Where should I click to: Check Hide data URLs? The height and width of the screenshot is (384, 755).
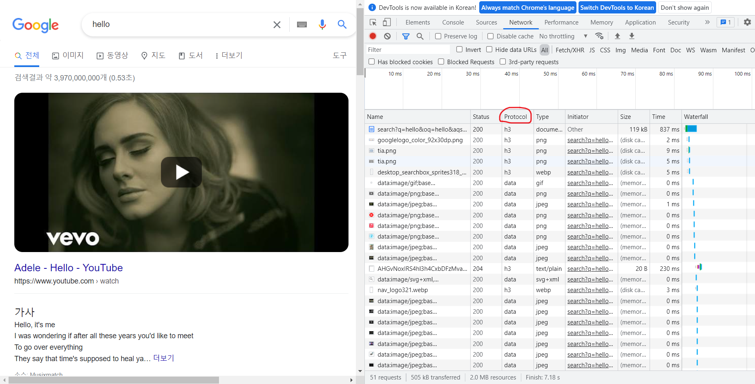point(489,49)
